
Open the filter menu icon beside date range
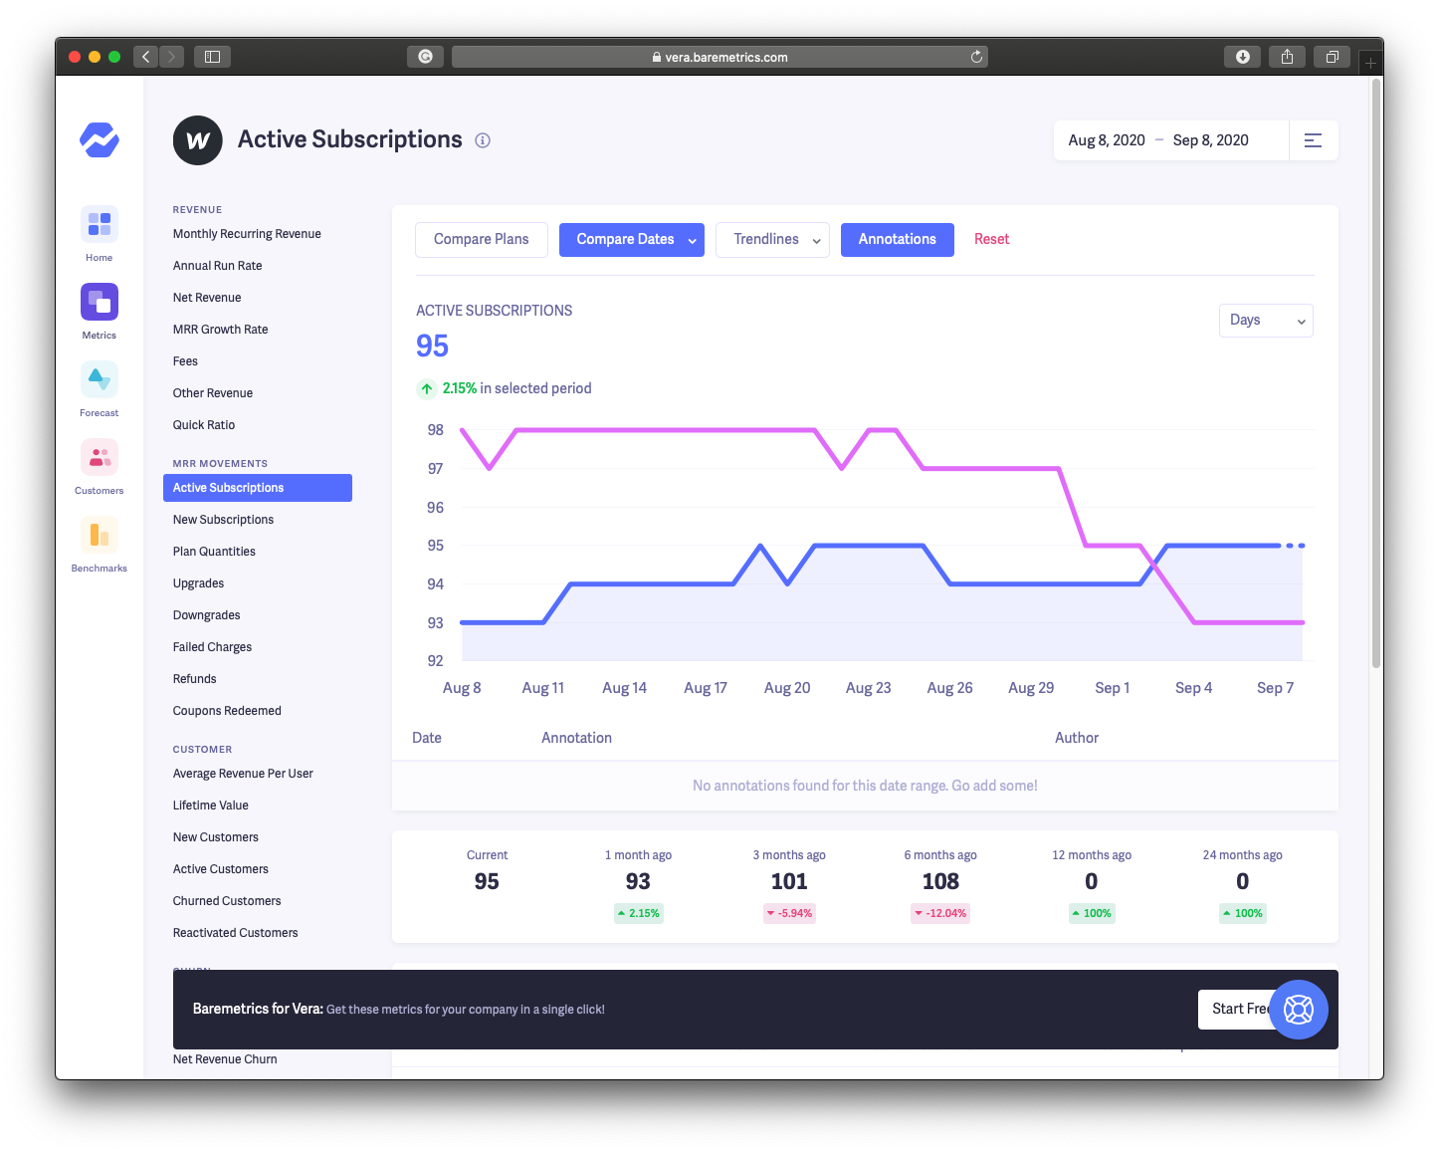(x=1314, y=140)
